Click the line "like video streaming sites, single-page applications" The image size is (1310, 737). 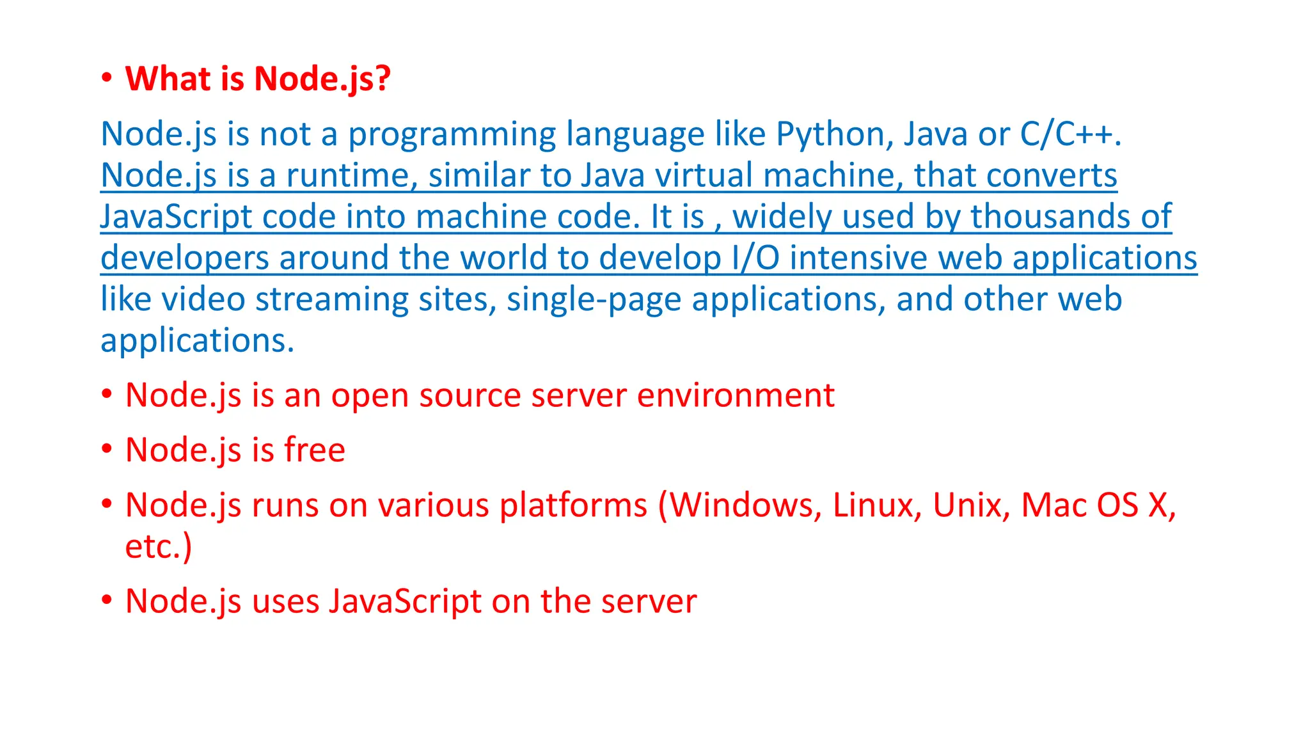493,299
